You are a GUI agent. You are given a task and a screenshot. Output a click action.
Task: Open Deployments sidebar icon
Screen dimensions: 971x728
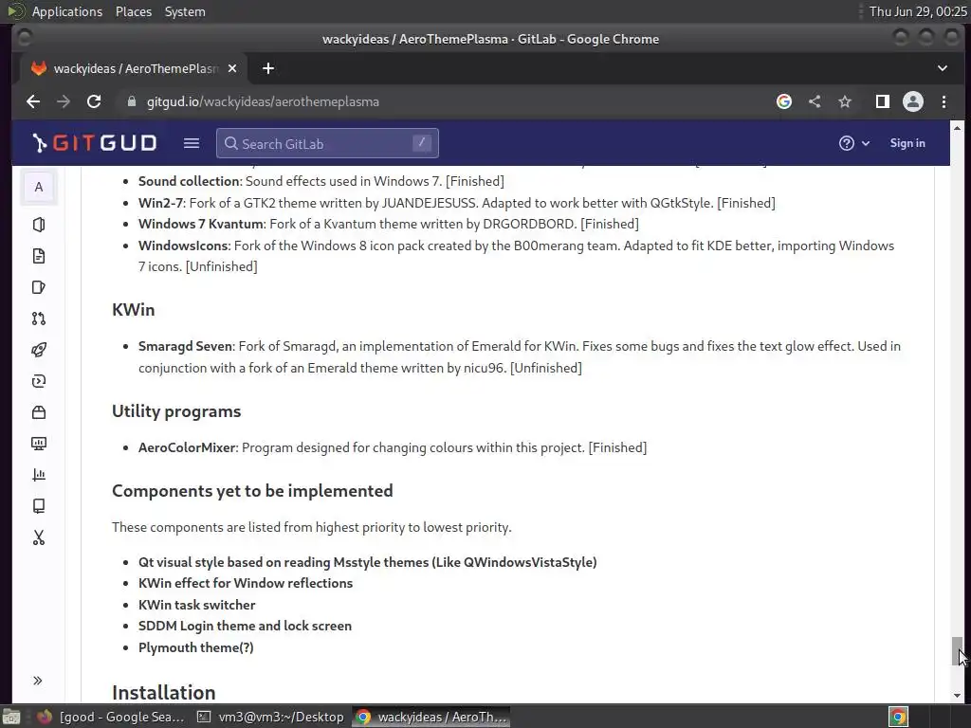[38, 381]
